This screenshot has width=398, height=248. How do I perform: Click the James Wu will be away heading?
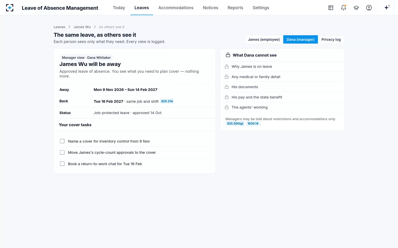pos(90,64)
